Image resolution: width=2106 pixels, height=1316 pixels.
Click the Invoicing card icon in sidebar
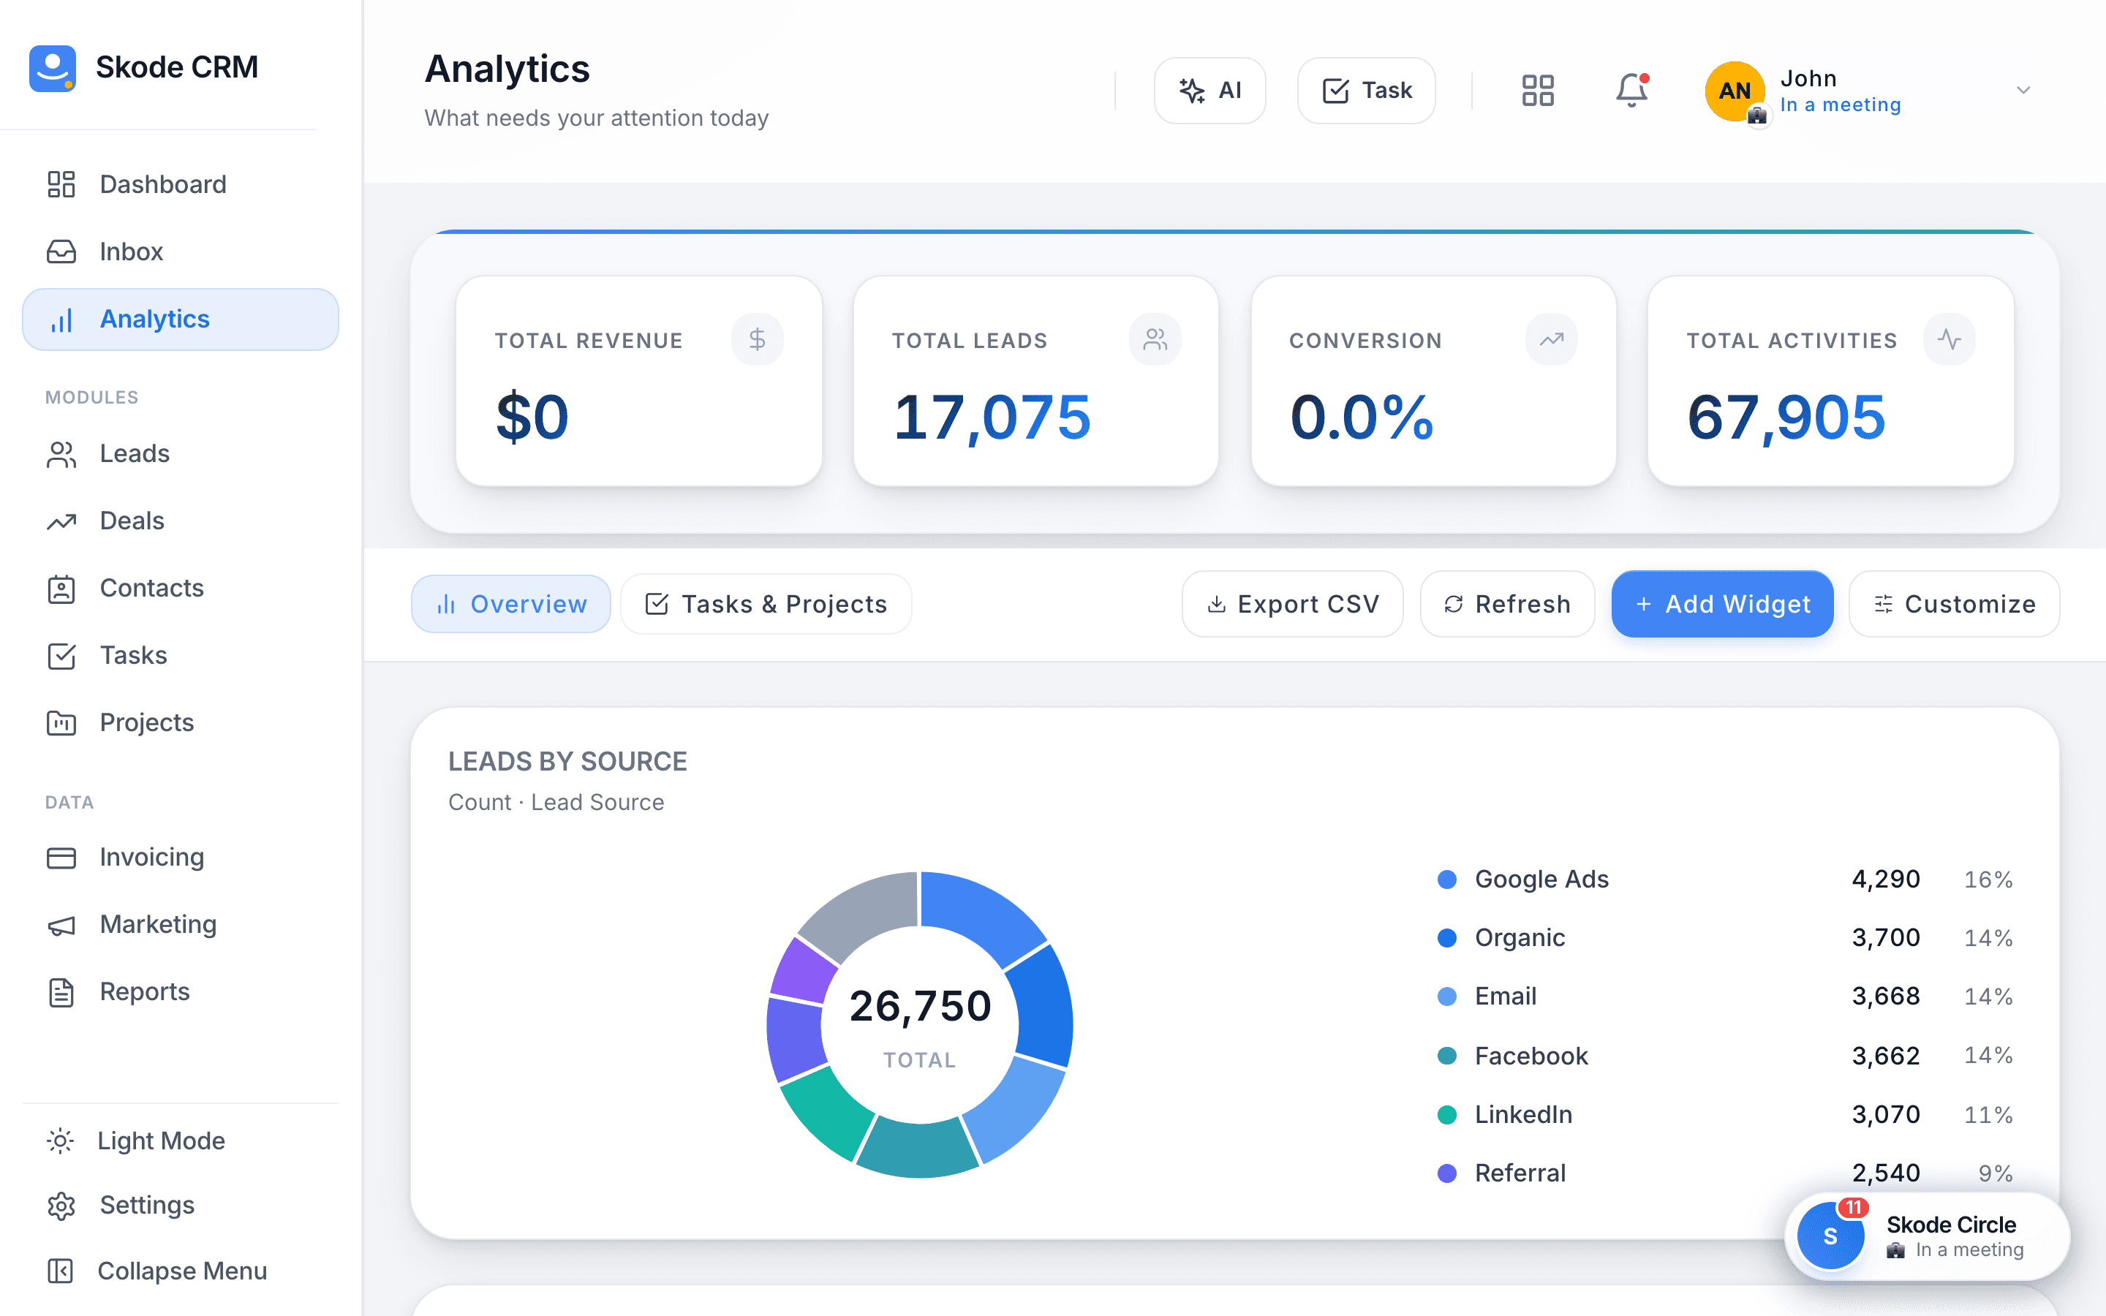61,858
